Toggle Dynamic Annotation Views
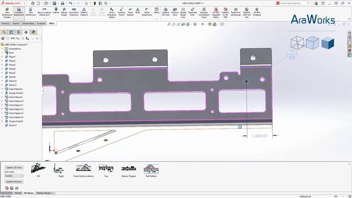 click(204, 13)
